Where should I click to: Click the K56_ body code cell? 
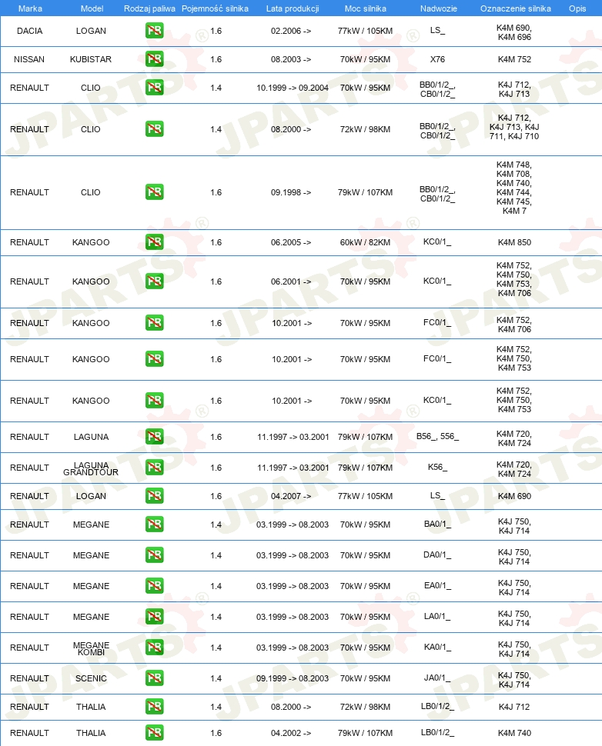point(437,467)
